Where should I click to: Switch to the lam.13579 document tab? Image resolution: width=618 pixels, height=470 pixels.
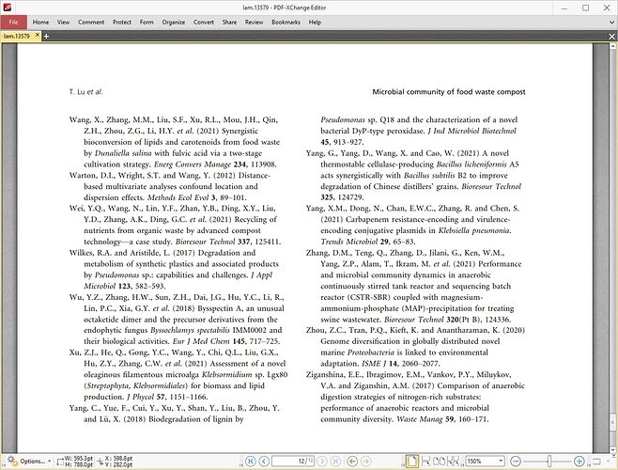pyautogui.click(x=15, y=36)
